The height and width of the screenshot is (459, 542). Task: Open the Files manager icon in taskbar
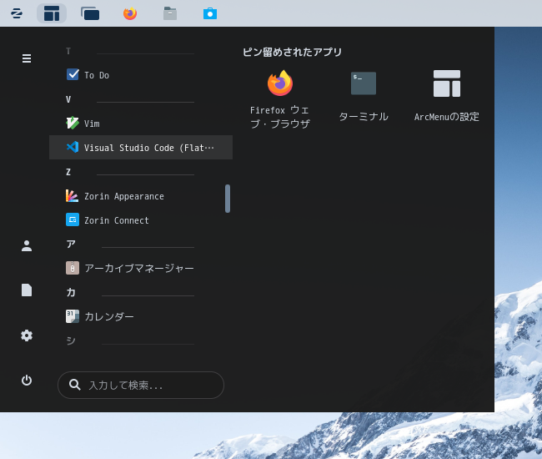[170, 13]
